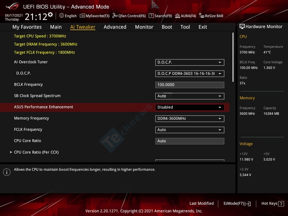Click the MyFavorite list icon

pyautogui.click(x=82, y=16)
